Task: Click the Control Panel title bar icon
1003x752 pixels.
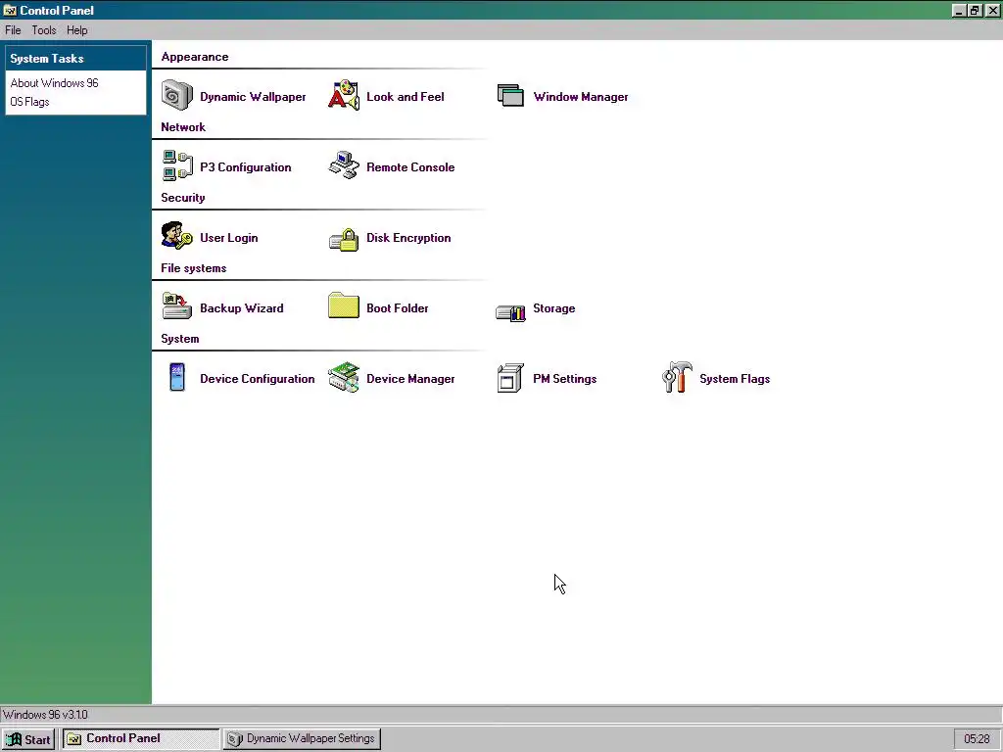Action: [x=10, y=10]
